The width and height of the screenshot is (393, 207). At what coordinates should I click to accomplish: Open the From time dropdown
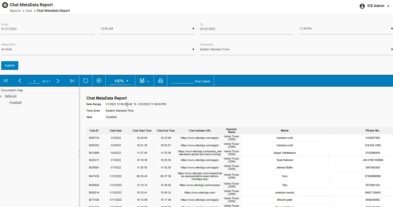(147, 29)
